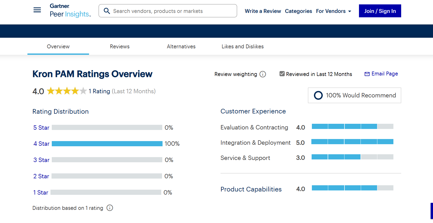Switch to the Overview tab
The width and height of the screenshot is (433, 223).
click(x=58, y=47)
